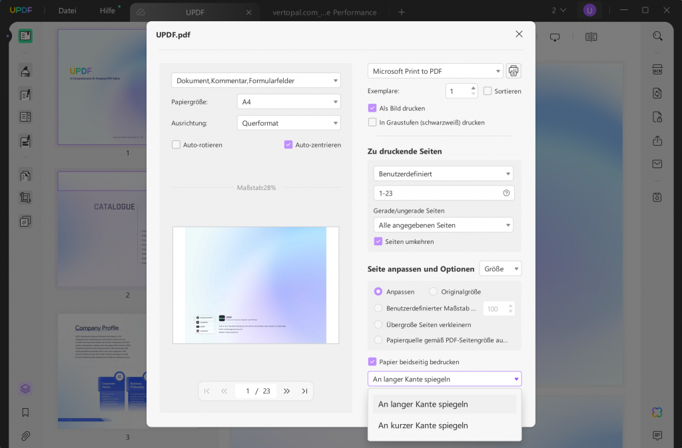Viewport: 682px width, 448px height.
Task: Open the Send by email icon
Action: tap(657, 164)
